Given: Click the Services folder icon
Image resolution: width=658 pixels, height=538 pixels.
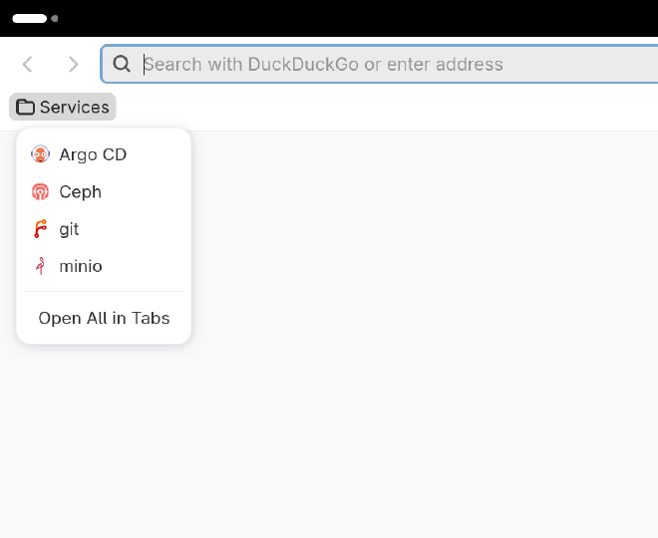Looking at the screenshot, I should click(x=25, y=107).
